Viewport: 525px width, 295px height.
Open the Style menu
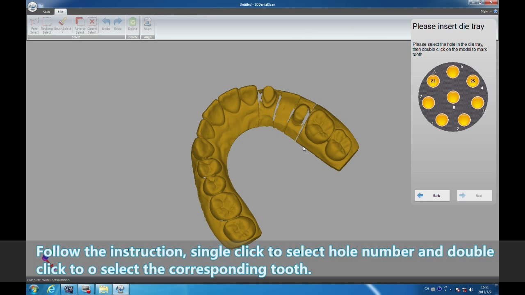point(486,11)
